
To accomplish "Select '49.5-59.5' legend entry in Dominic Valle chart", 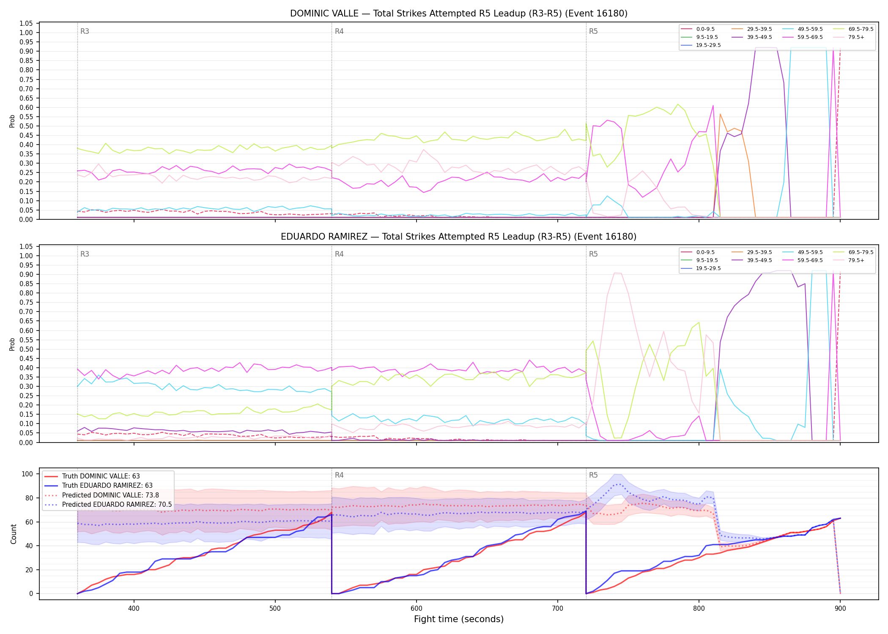I will (803, 29).
